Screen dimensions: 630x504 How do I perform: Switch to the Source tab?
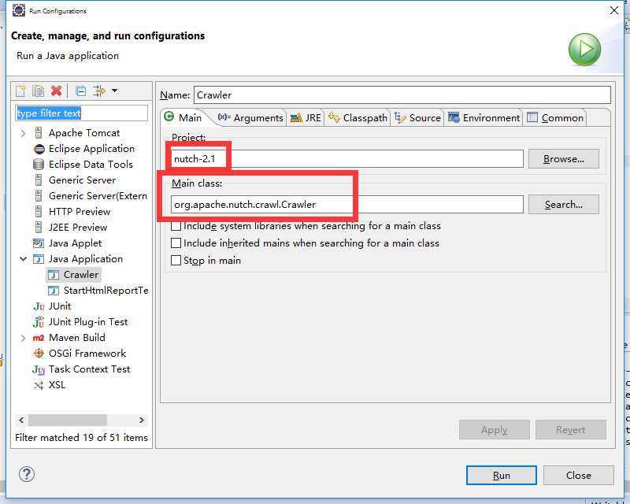[x=417, y=118]
